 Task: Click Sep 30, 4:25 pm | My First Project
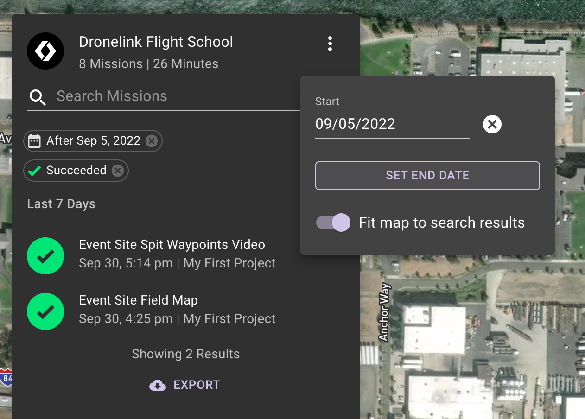click(x=178, y=319)
